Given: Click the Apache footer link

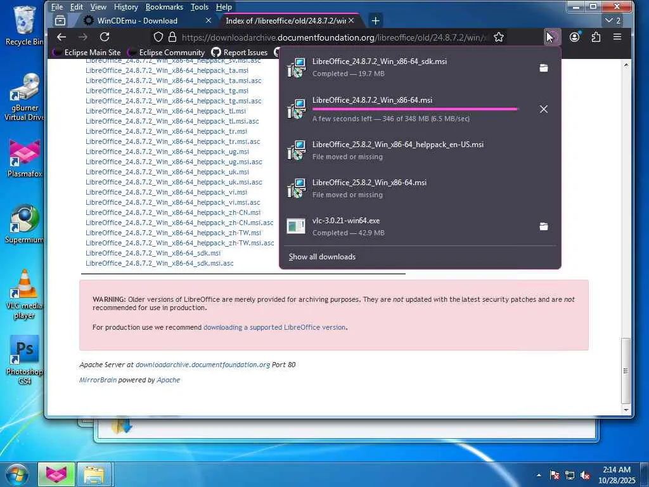Looking at the screenshot, I should (x=168, y=380).
